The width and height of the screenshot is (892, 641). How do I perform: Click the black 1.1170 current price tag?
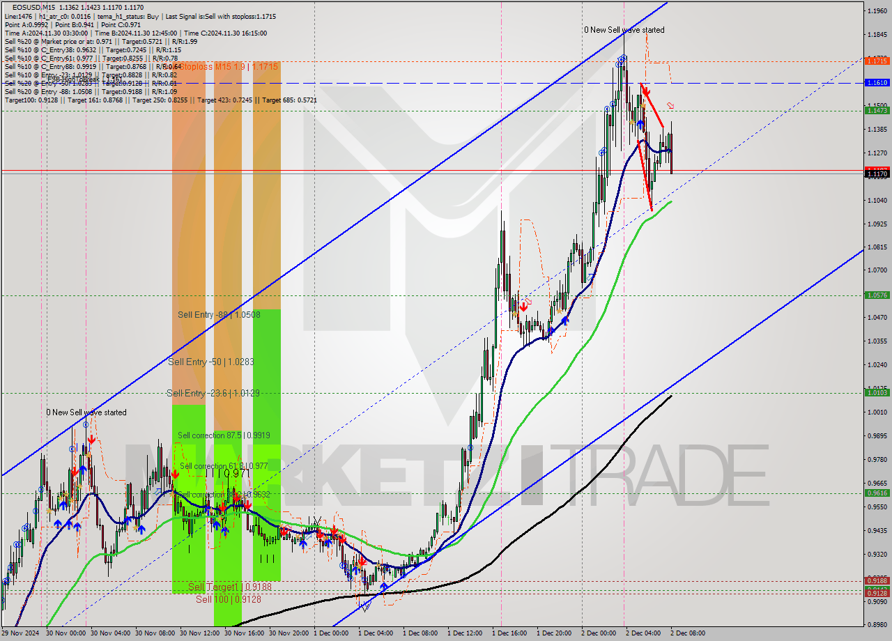point(877,174)
